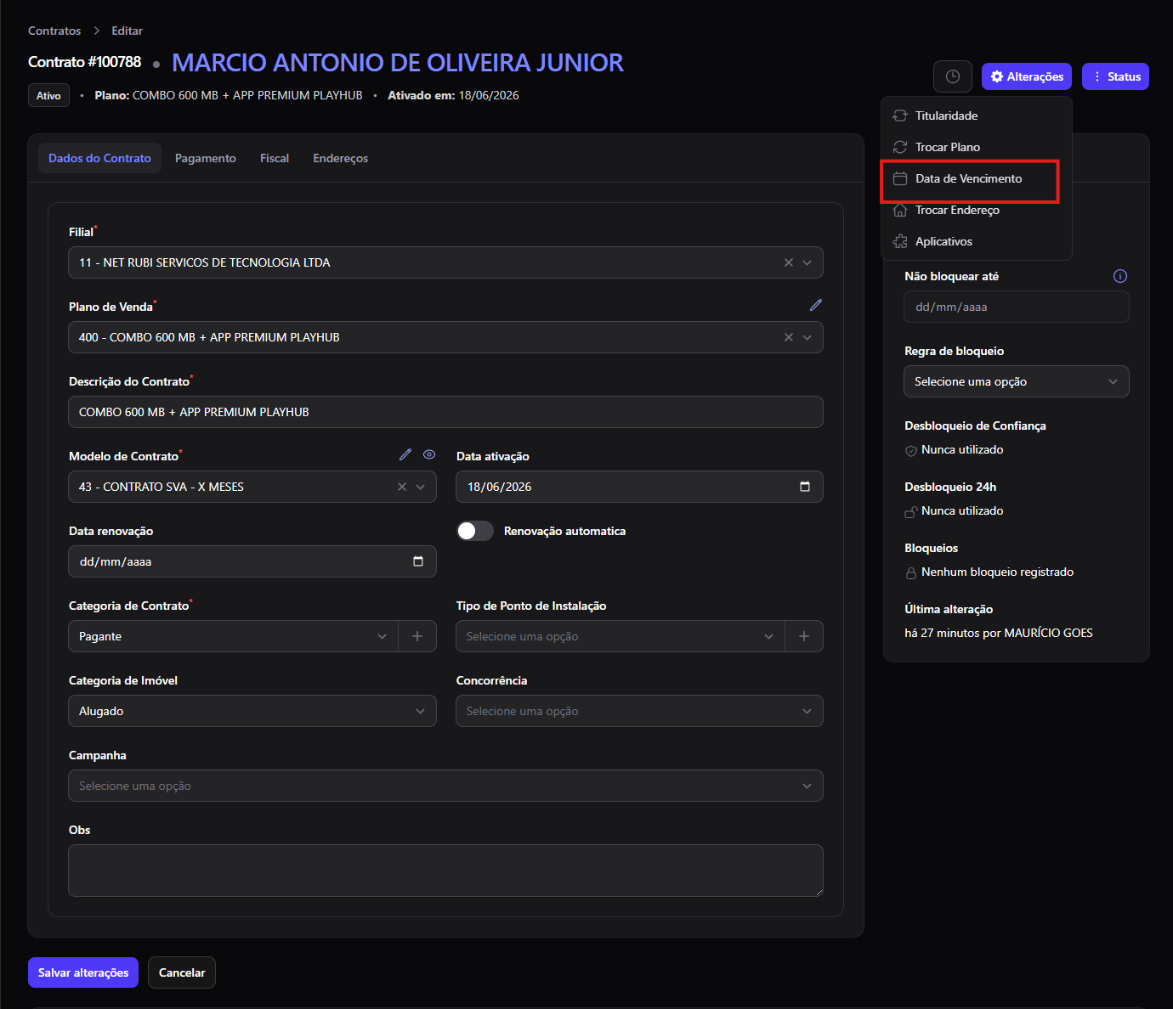
Task: Click the Trocar Plano refresh icon
Action: (900, 147)
